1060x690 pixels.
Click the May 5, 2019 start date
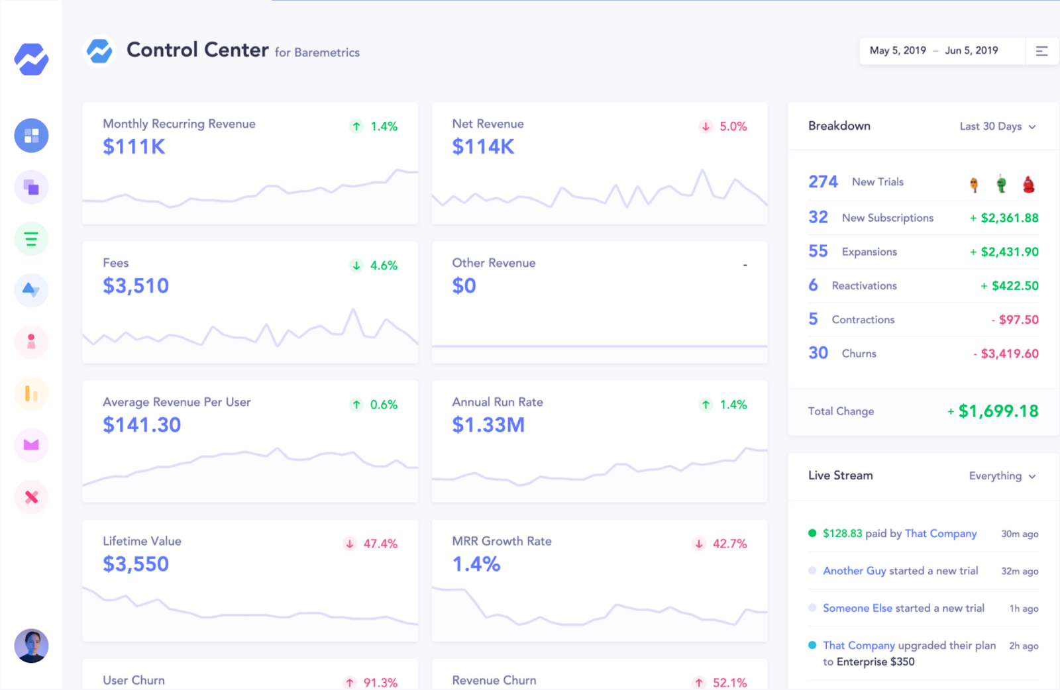898,50
